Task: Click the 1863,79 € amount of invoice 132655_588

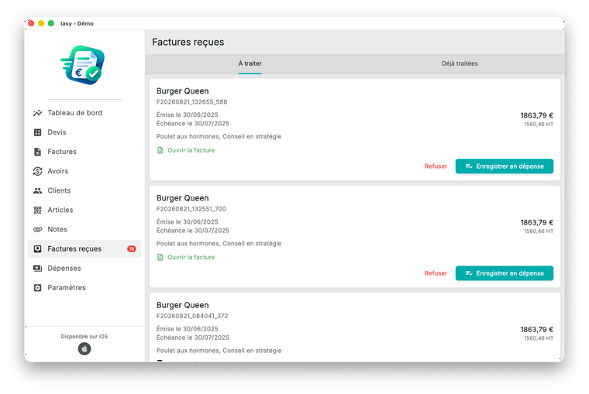Action: (x=536, y=115)
